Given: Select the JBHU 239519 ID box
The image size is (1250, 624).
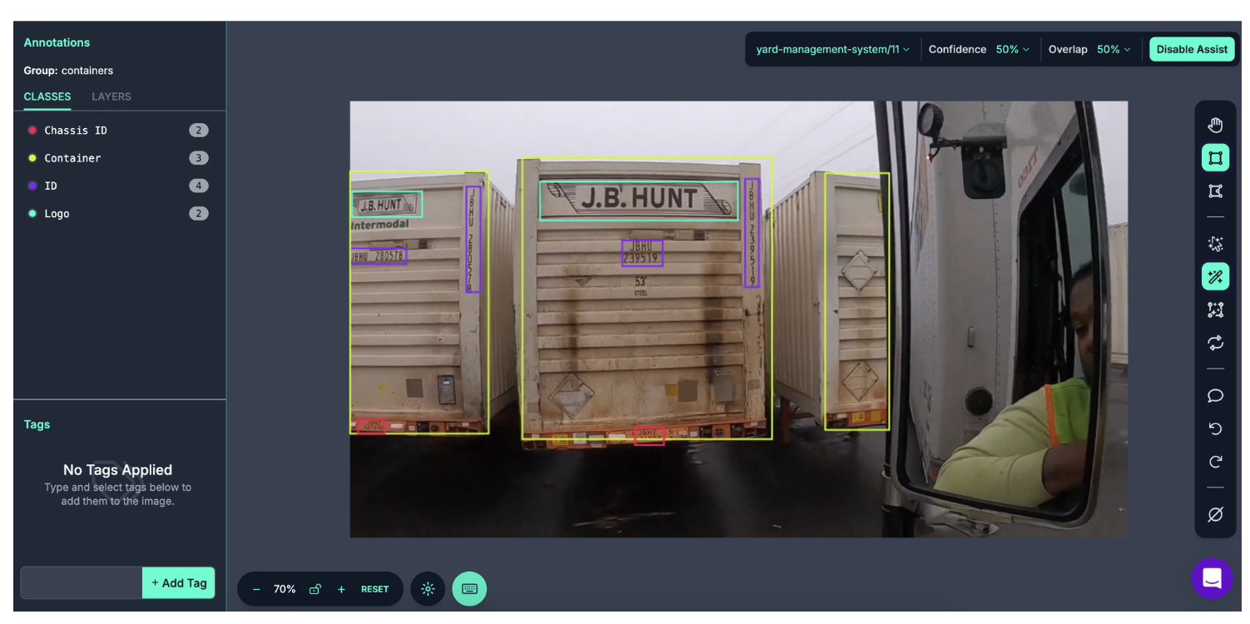Looking at the screenshot, I should tap(642, 253).
